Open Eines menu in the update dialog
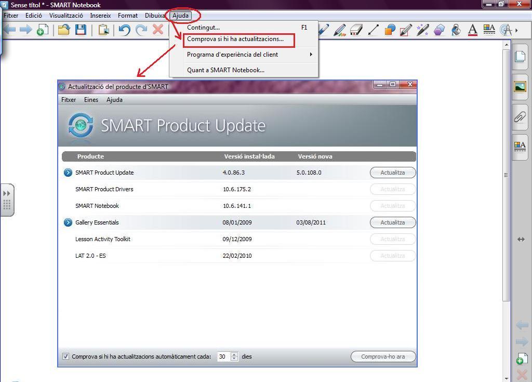Viewport: 532px width, 382px height. pos(91,100)
